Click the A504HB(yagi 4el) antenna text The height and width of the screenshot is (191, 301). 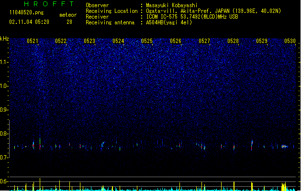click(x=169, y=22)
